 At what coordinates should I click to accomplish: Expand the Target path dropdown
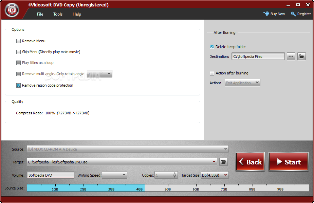(214, 162)
